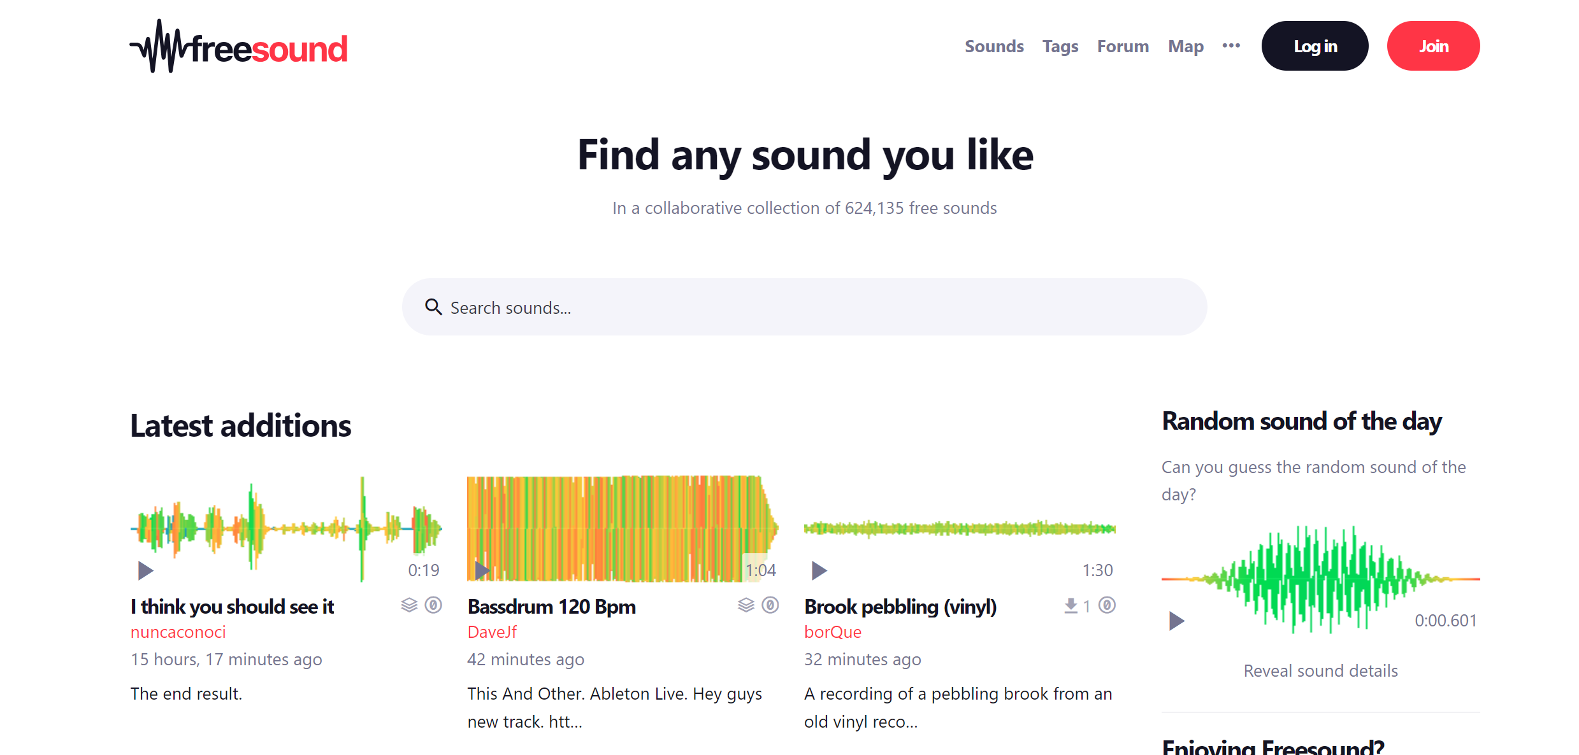Screen dimensions: 1579x755
Task: Click download count icon on Brook pebbling
Action: coord(1071,606)
